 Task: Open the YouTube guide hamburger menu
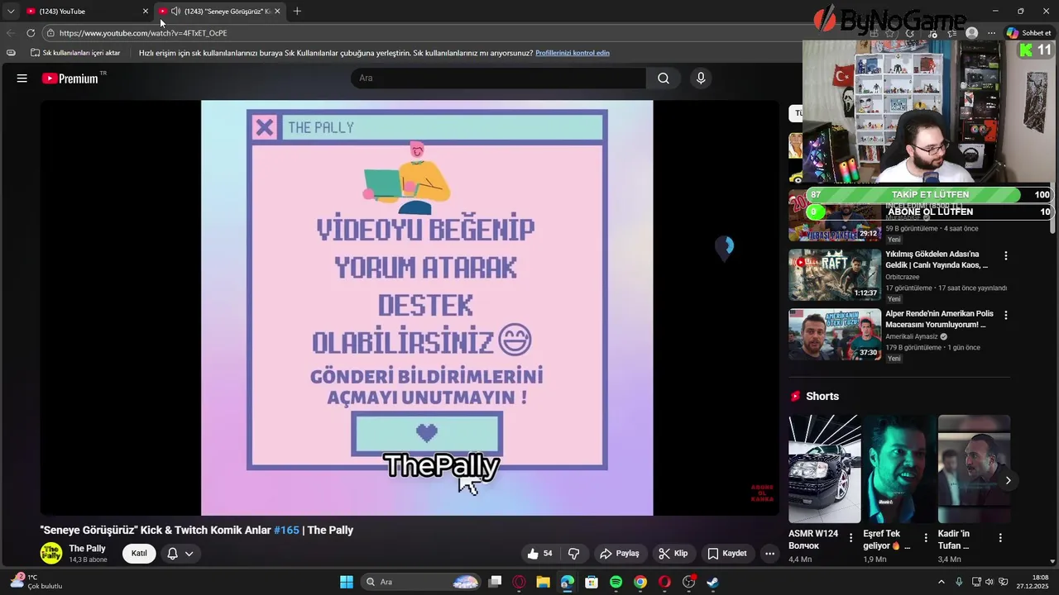pos(22,79)
